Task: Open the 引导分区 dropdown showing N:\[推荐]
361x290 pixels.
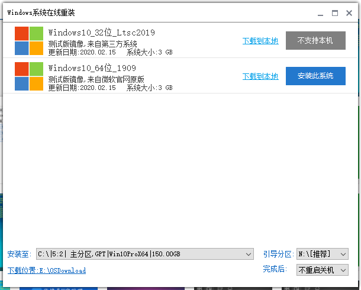Action: 323,254
